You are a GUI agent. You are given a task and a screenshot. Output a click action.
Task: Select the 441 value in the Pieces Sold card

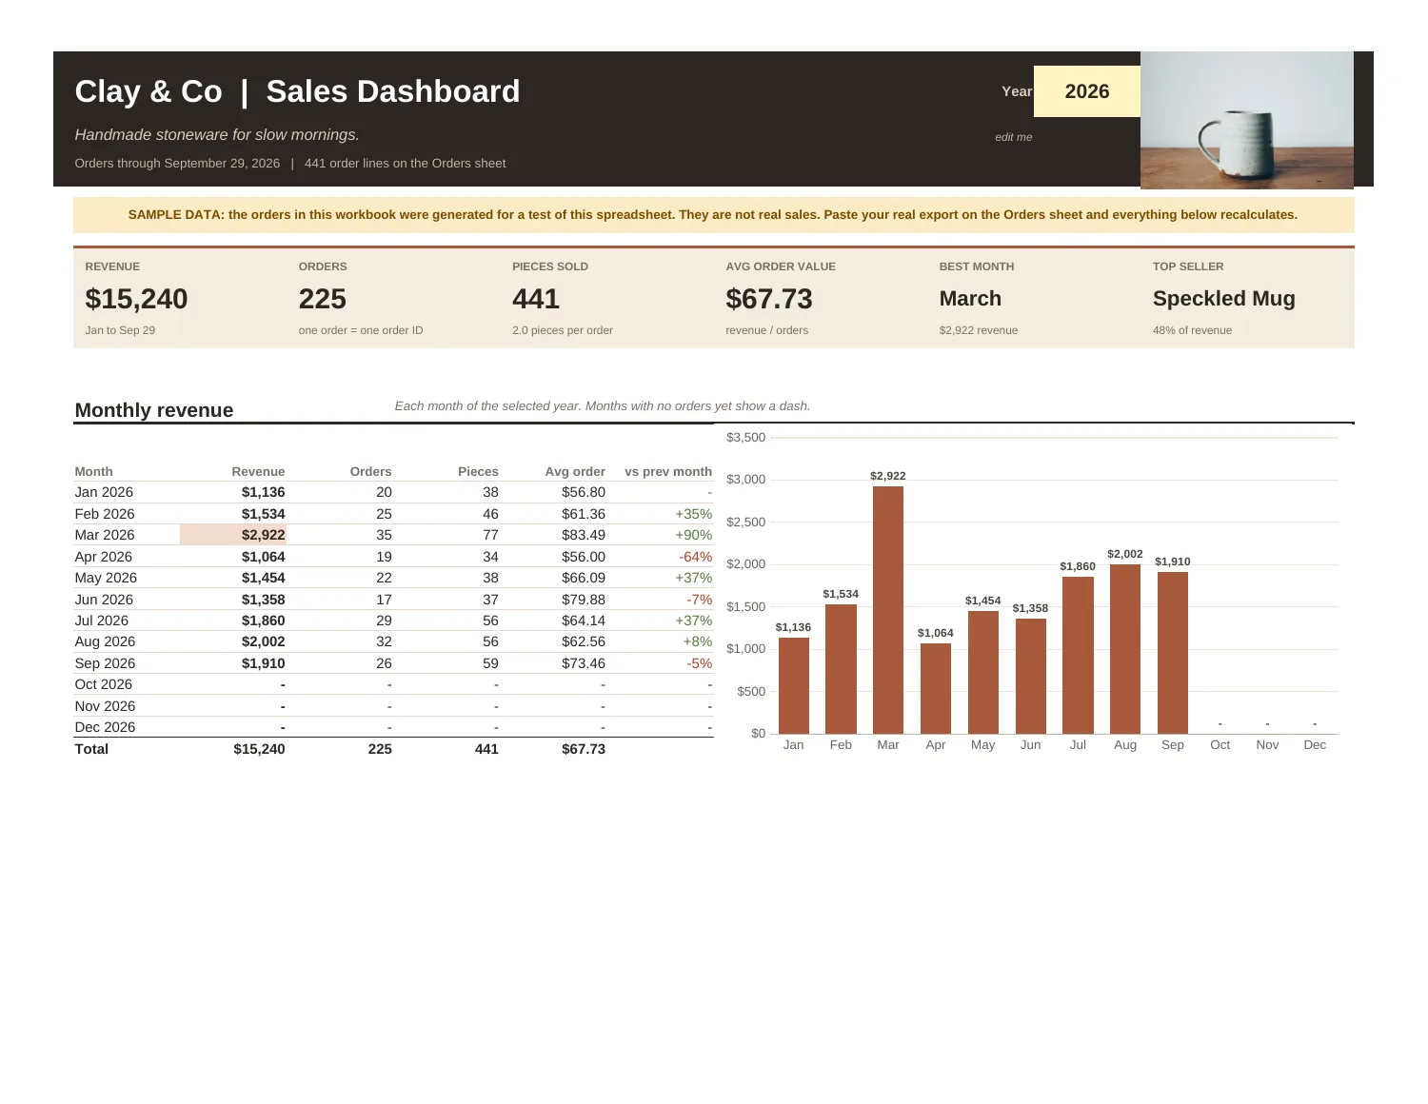(x=536, y=299)
